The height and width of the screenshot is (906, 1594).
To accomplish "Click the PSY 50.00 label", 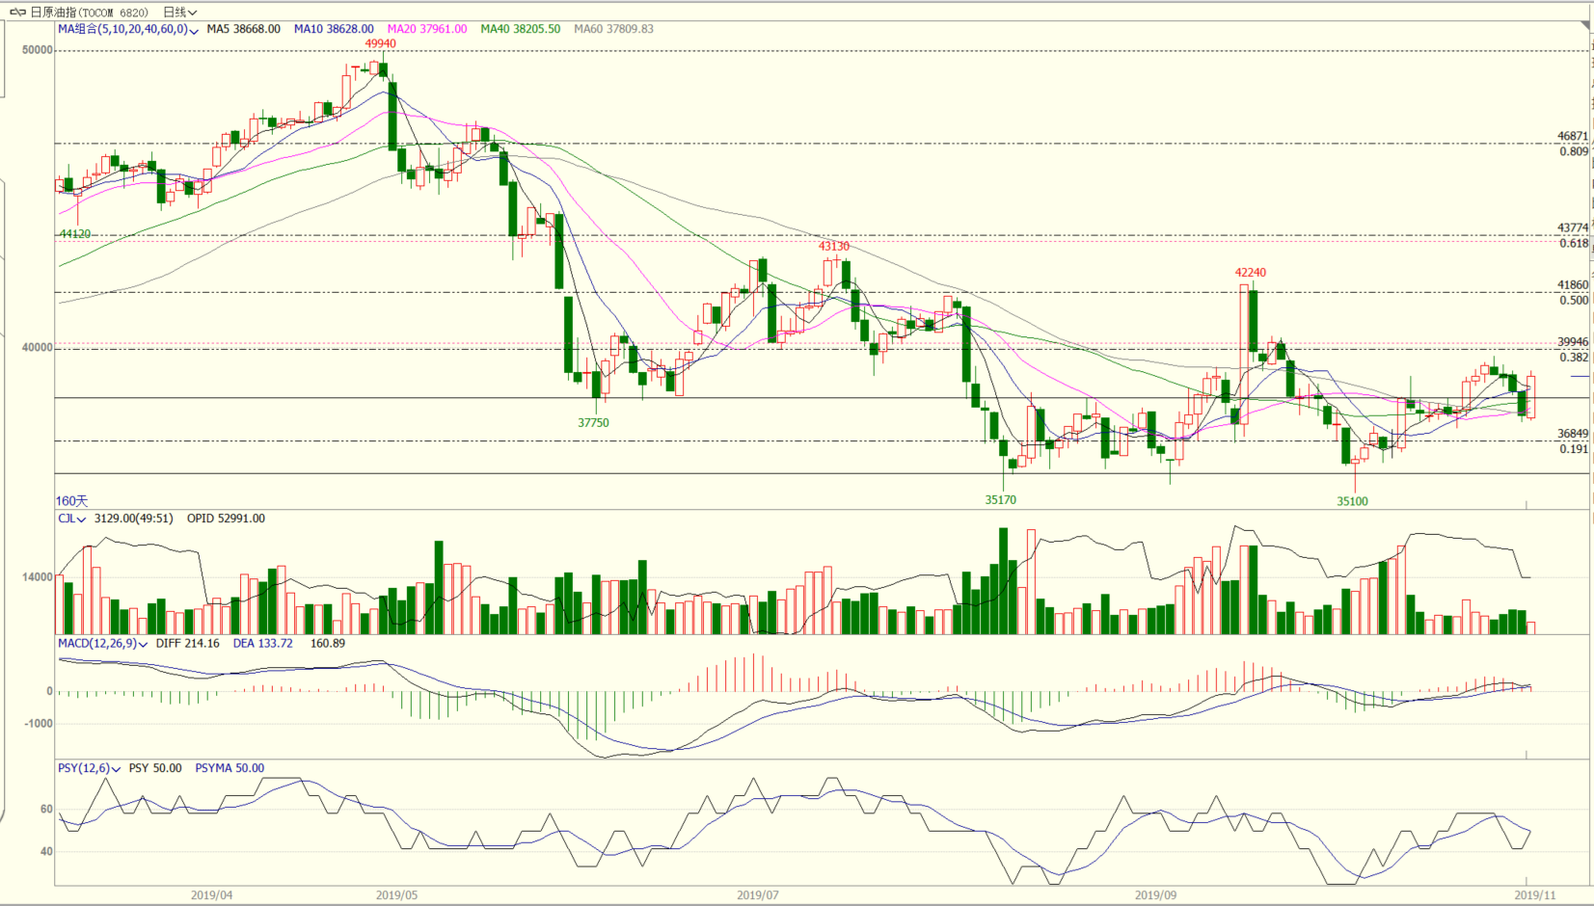I will [155, 768].
